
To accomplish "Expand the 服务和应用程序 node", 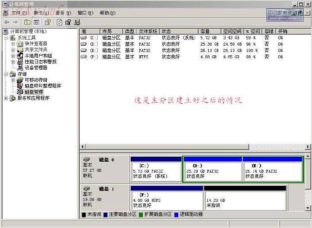I will pos(5,98).
